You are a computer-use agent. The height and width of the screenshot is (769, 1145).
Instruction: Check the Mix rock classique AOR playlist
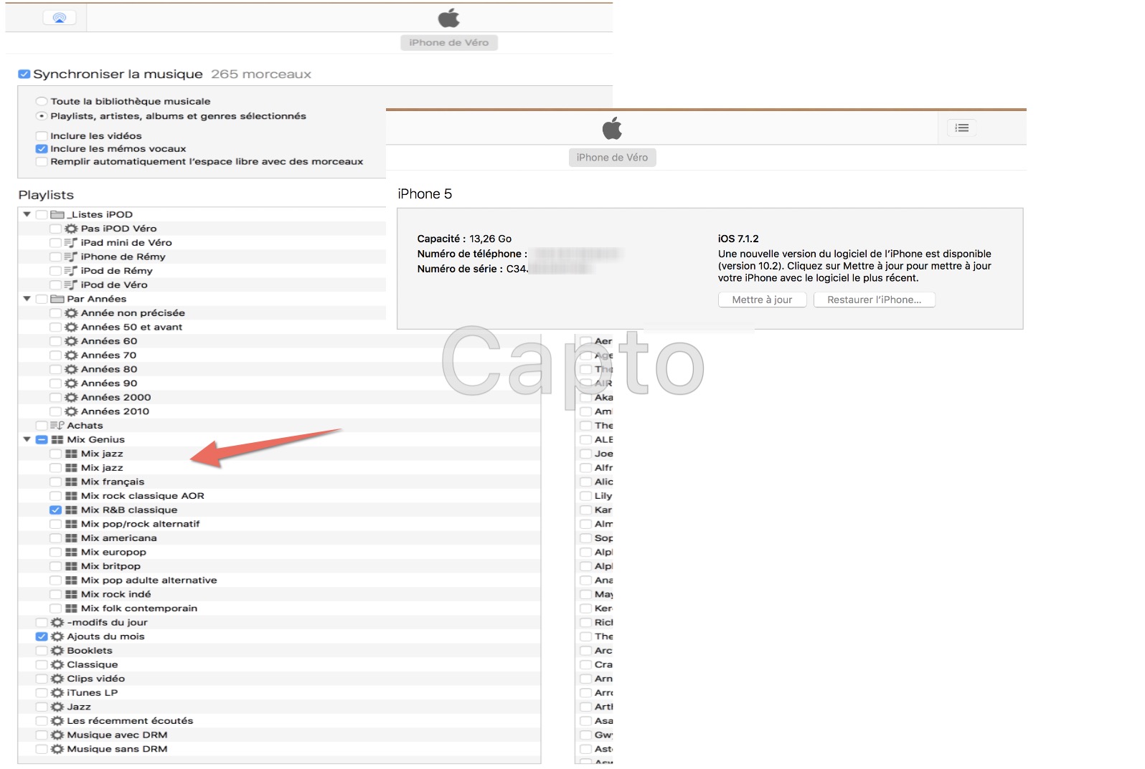pyautogui.click(x=55, y=496)
